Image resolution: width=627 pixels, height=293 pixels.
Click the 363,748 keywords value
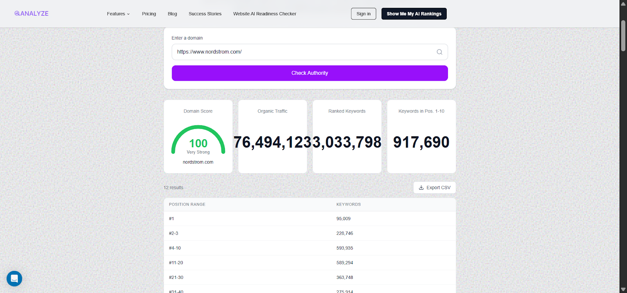coord(344,277)
